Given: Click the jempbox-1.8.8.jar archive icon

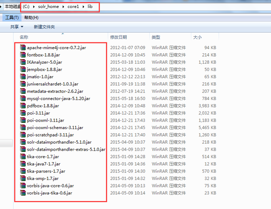Looking at the screenshot, I should coord(23,69).
